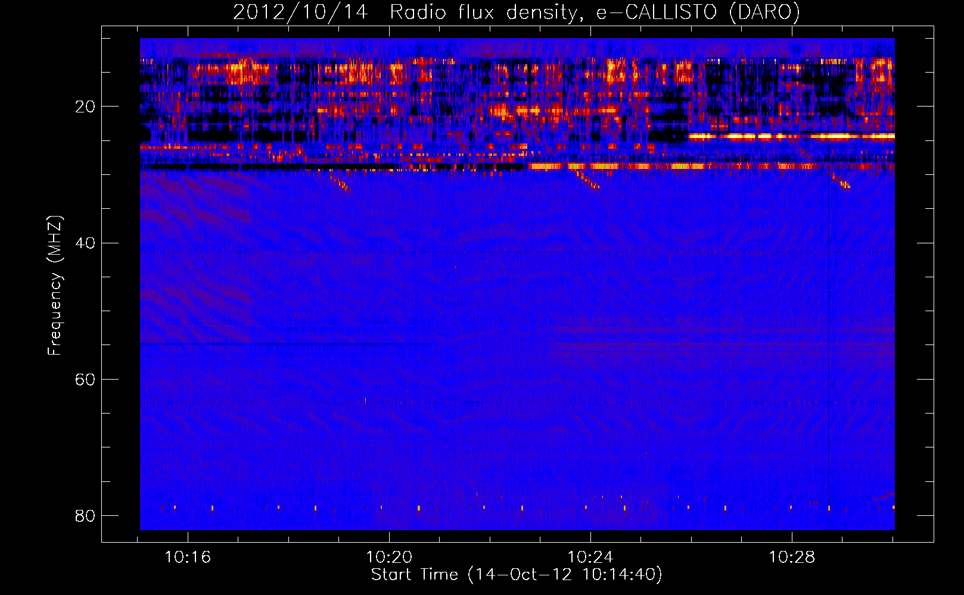This screenshot has width=964, height=595.
Task: Click the '10:28' time tick label
Action: [x=792, y=558]
